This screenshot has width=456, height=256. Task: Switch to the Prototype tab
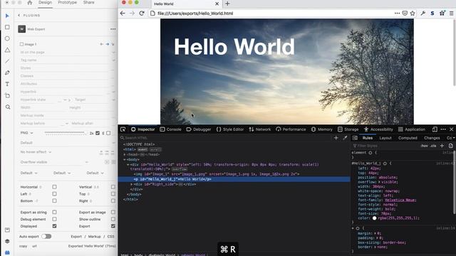pyautogui.click(x=67, y=2)
